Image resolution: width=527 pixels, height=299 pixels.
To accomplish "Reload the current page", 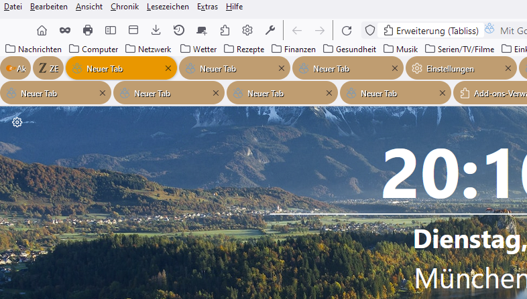I will coord(347,30).
